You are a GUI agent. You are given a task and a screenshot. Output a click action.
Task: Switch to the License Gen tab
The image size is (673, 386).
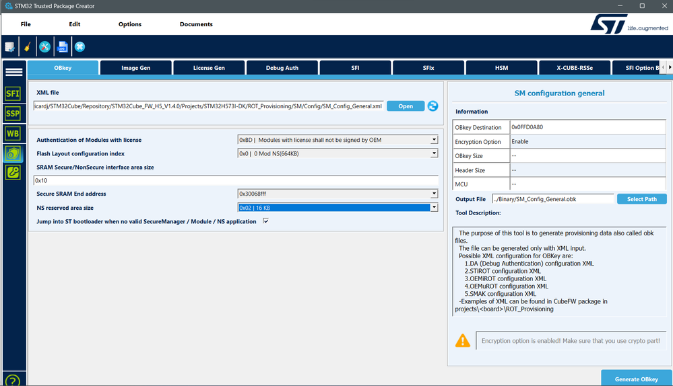(x=209, y=68)
